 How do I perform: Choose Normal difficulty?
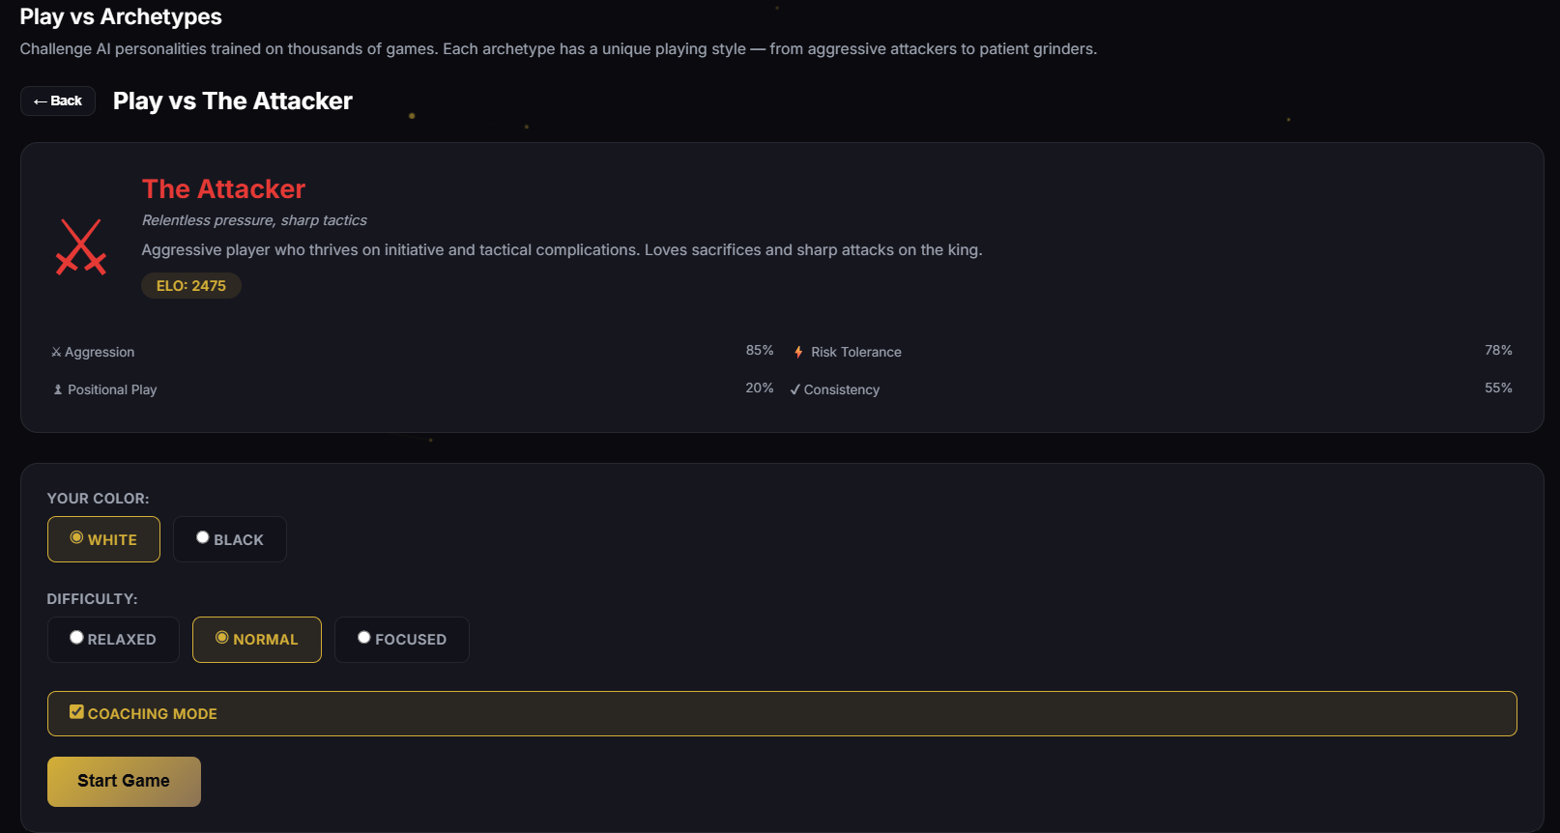point(257,640)
